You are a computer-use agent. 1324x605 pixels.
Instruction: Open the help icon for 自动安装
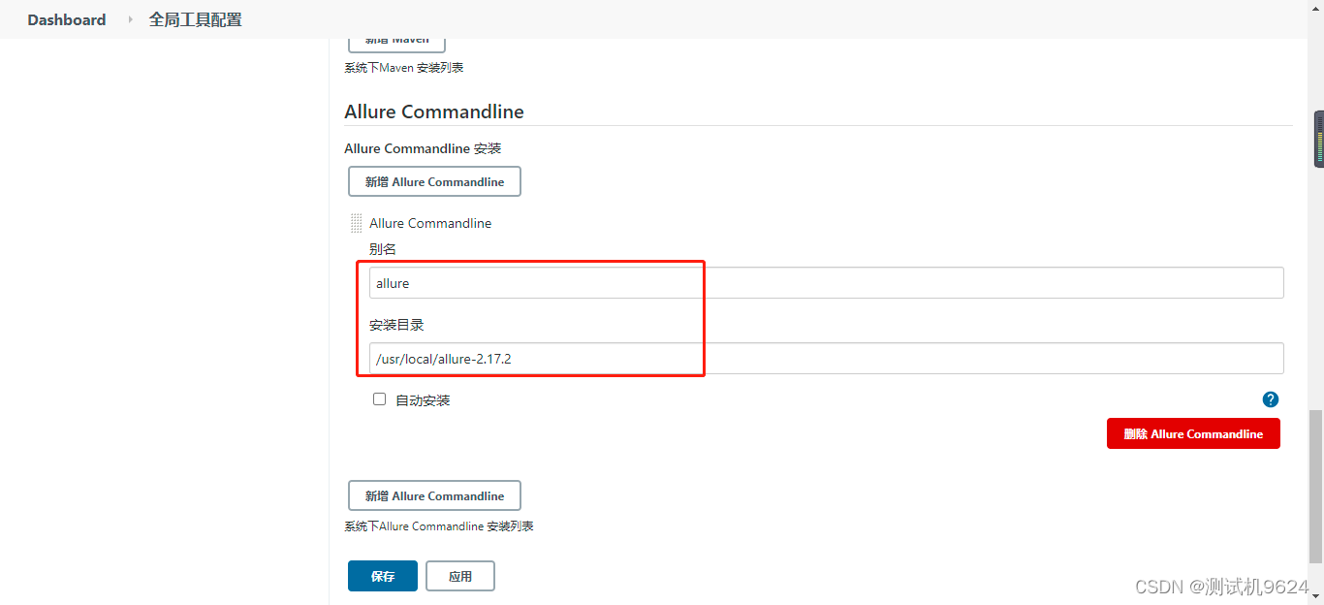coord(1271,399)
